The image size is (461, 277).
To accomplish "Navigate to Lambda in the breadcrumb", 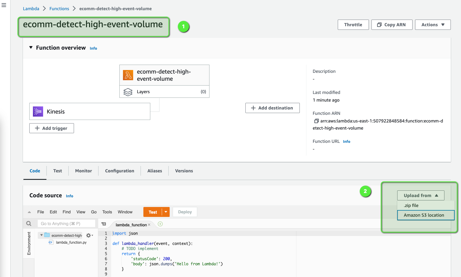I will coord(31,9).
